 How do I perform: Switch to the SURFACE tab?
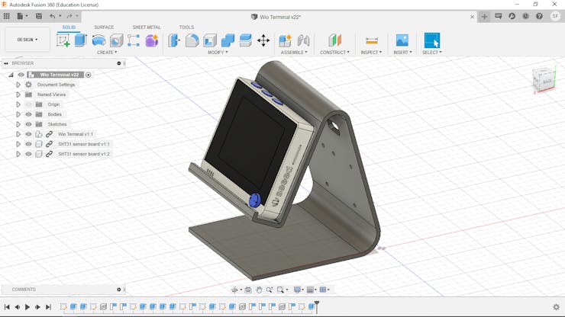click(104, 27)
